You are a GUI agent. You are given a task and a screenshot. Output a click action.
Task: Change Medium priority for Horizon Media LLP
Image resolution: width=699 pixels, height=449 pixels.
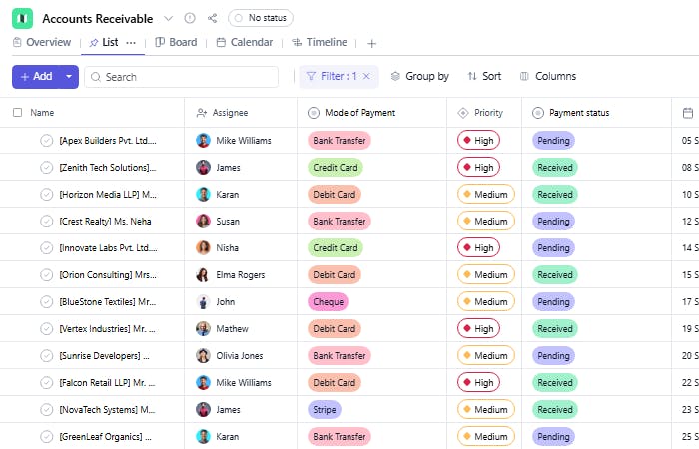486,195
